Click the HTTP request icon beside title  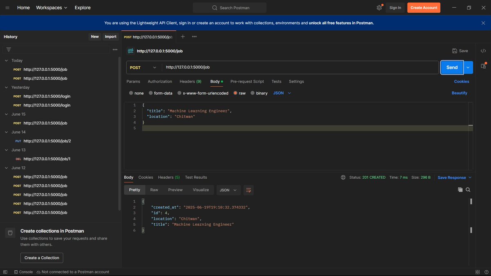point(131,51)
